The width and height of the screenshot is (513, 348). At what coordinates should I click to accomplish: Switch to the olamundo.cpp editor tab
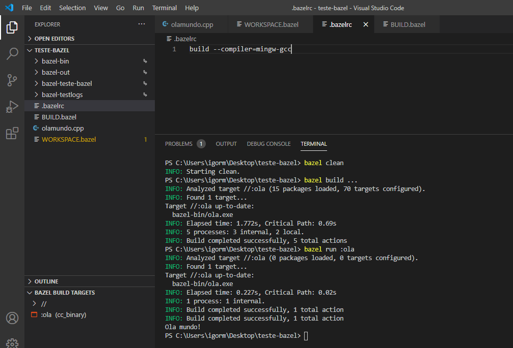tap(191, 24)
